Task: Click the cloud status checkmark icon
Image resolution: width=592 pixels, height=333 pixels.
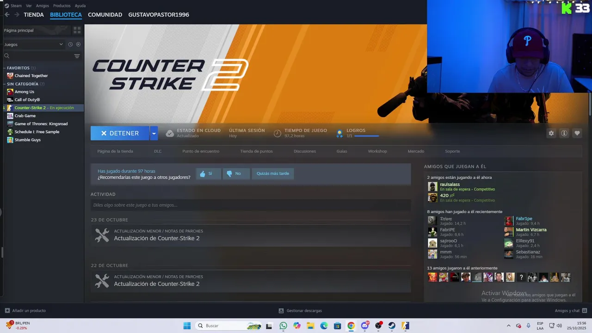Action: [170, 133]
